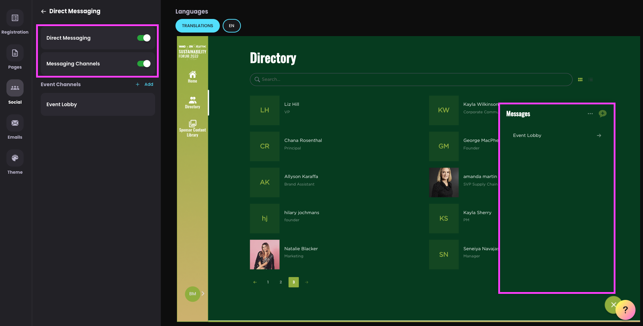This screenshot has height=326, width=643.
Task: Open amanda martin's profile photo
Action: pos(444,182)
